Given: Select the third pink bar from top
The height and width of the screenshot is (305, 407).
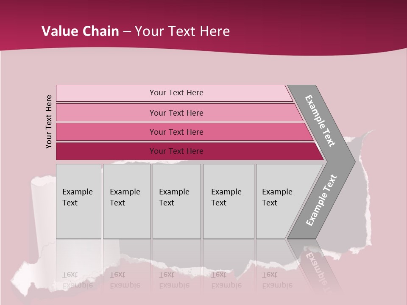Looking at the screenshot, I should pyautogui.click(x=176, y=132).
